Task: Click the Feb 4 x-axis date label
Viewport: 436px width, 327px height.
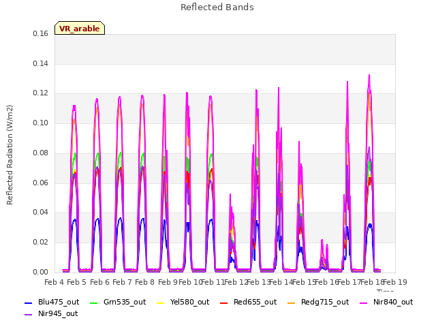Action: pos(54,283)
